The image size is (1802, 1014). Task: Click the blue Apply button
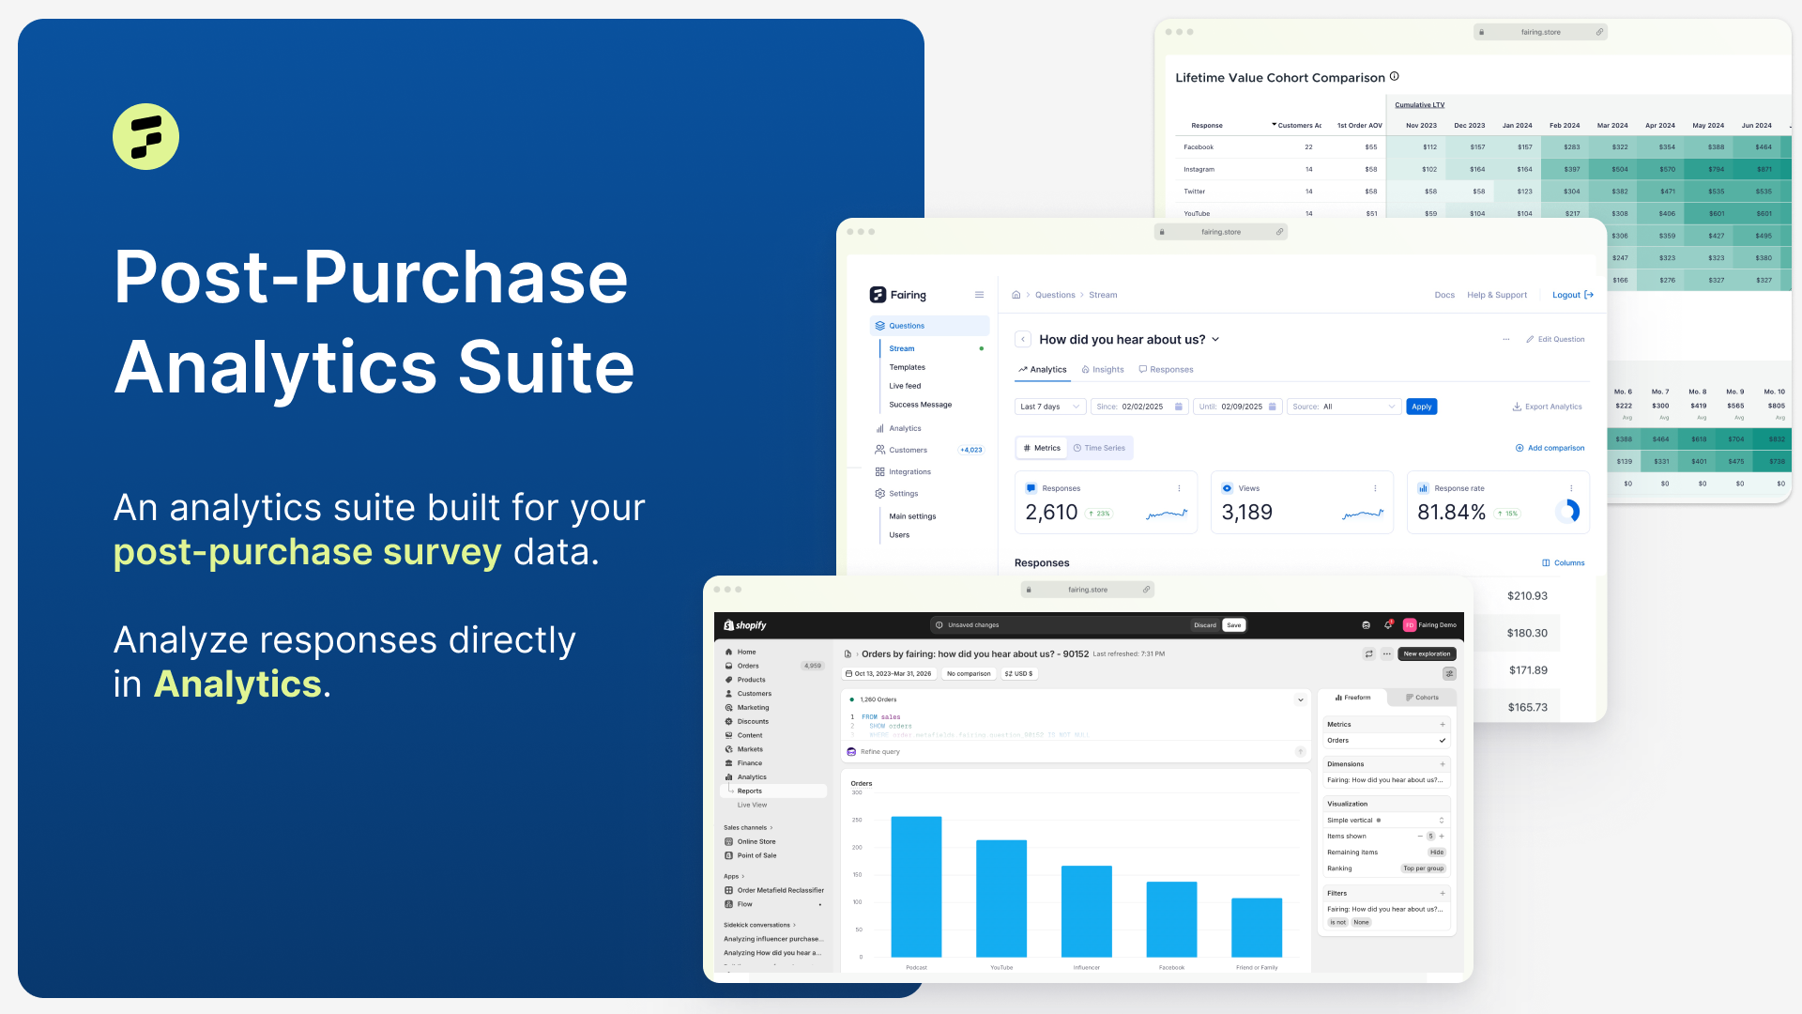click(x=1421, y=407)
